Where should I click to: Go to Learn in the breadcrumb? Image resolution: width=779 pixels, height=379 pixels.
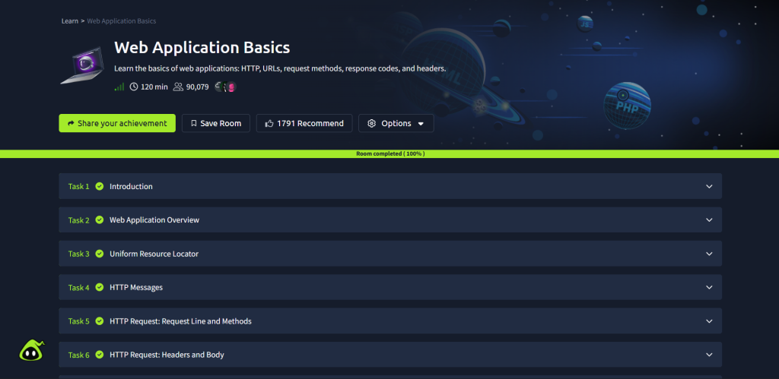(69, 21)
